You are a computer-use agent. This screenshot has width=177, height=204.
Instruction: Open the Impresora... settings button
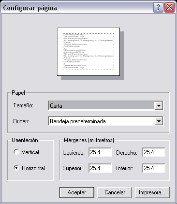pos(152,192)
